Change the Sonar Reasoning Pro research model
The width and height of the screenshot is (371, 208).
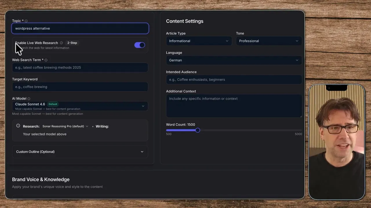[x=65, y=127]
